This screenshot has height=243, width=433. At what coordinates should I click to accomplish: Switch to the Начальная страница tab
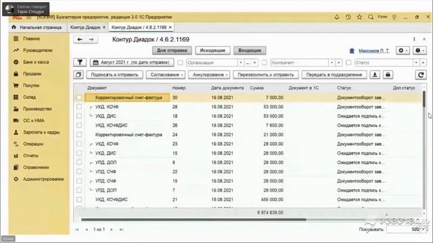coord(37,27)
